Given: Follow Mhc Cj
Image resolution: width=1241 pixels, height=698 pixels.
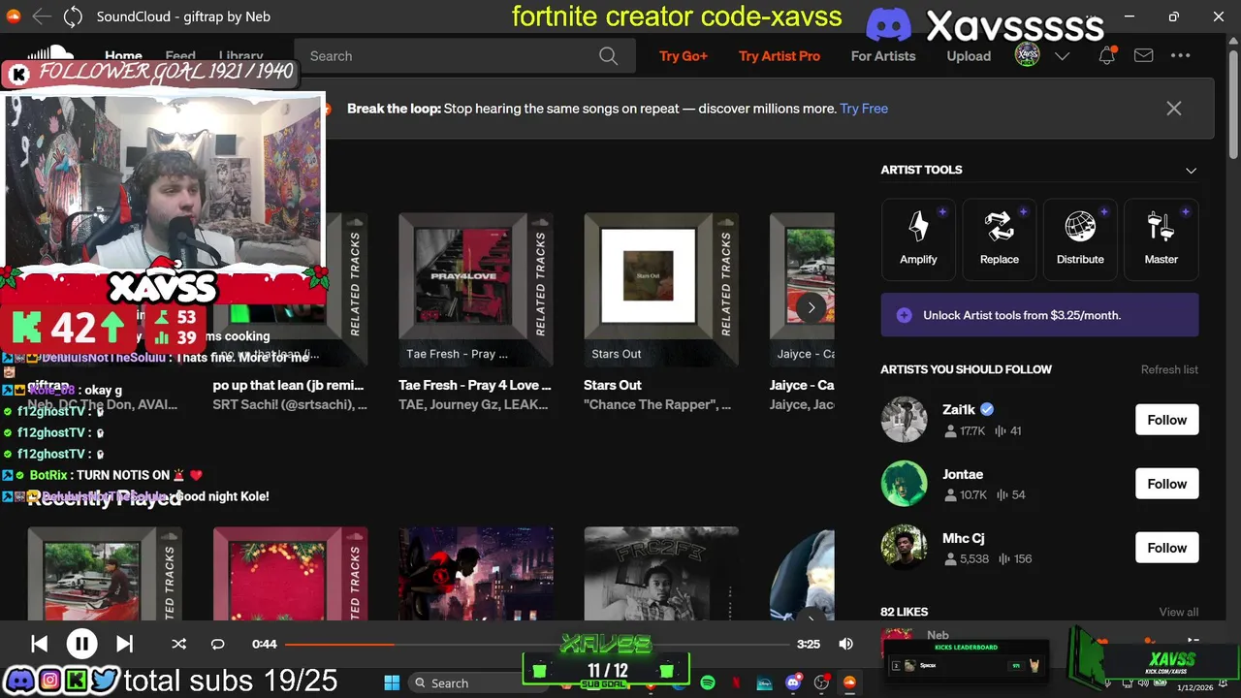Looking at the screenshot, I should (1167, 548).
